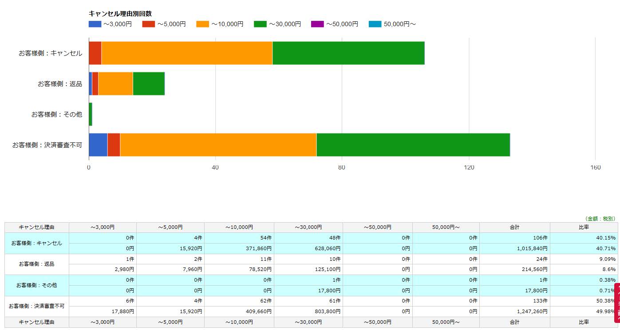The height and width of the screenshot is (330, 620).
Task: Select the お客様側：返品 row label in table
Action: coord(37,264)
